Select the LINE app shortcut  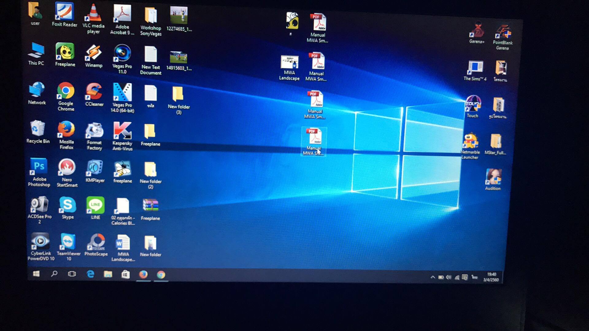[95, 205]
